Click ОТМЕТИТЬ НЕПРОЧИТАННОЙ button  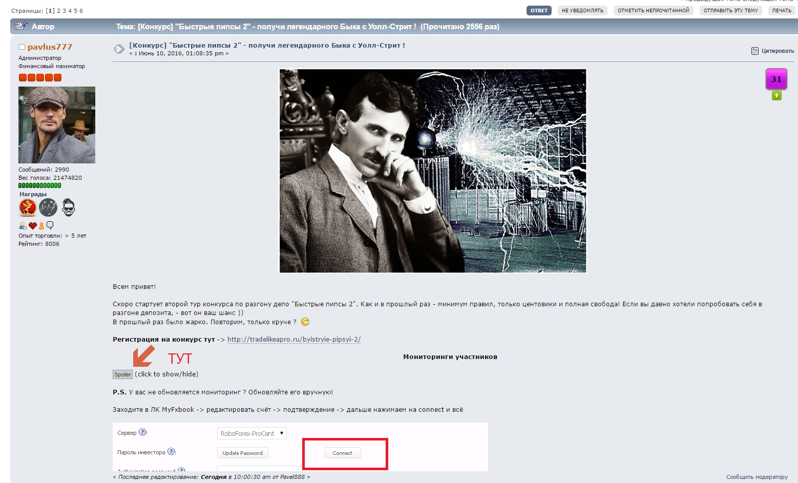[x=654, y=10]
